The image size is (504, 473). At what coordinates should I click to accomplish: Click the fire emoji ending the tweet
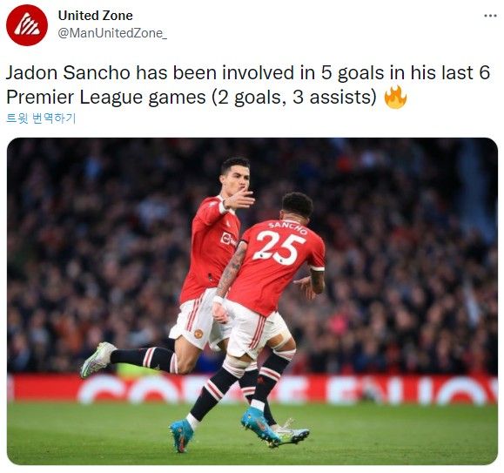pos(395,97)
